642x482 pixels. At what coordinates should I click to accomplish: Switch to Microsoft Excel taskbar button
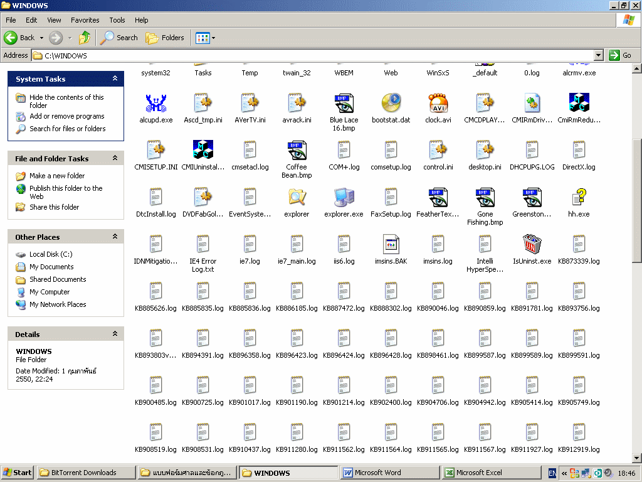click(491, 473)
